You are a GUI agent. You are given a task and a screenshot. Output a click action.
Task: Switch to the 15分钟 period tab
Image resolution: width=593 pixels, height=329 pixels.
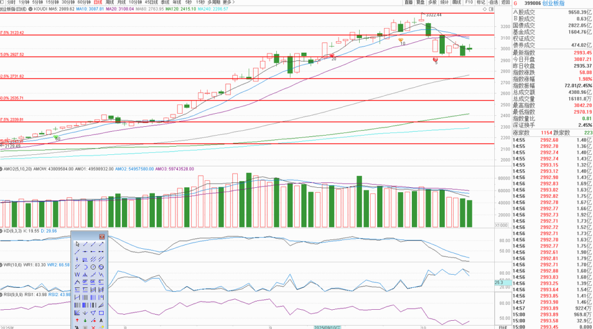(x=52, y=2)
